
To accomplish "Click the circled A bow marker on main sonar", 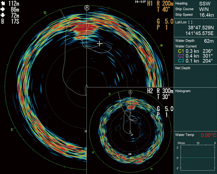I will point(87,7).
